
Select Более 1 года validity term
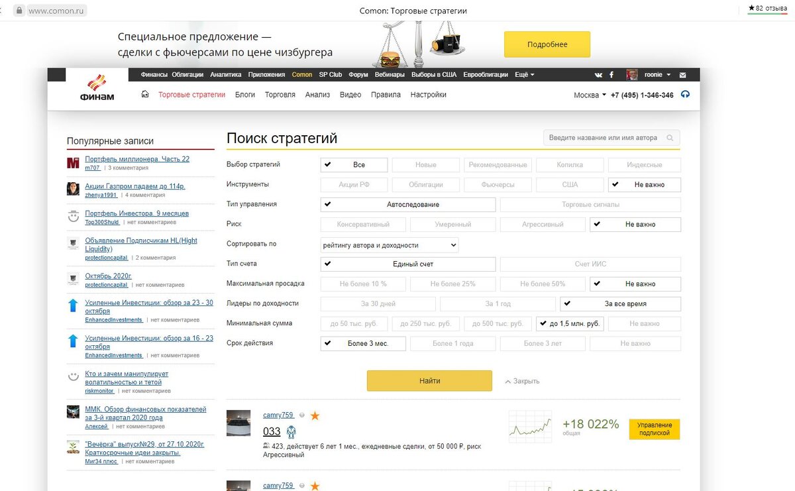[452, 344]
